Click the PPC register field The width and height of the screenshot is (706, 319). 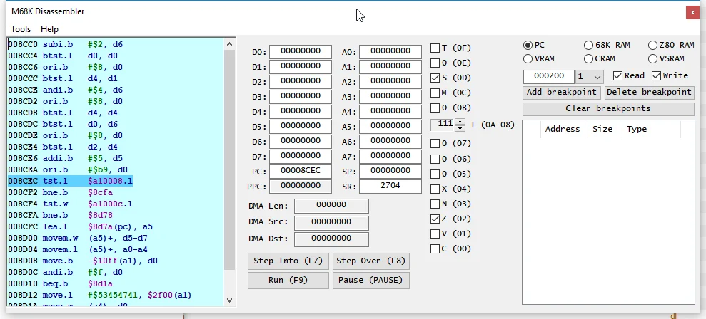tap(301, 186)
